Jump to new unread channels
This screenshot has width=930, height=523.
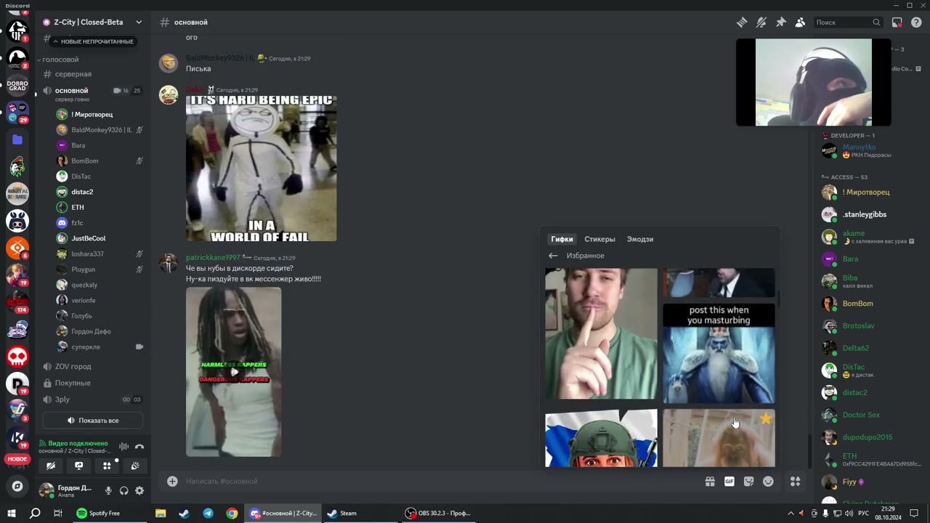coord(92,41)
